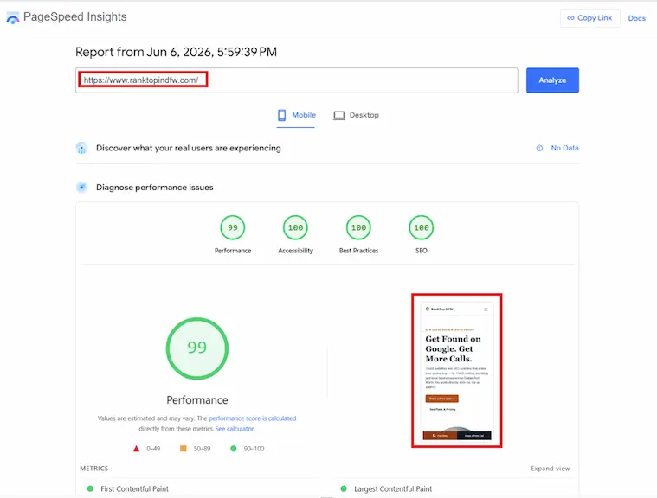Click the mobile page screenshot thumbnail
This screenshot has width=657, height=498.
pos(457,371)
